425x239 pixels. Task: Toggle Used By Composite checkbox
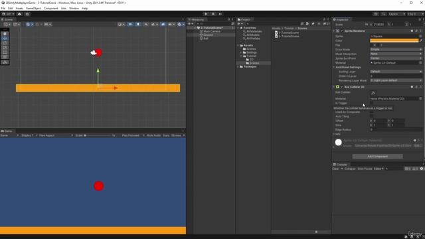[x=372, y=112]
